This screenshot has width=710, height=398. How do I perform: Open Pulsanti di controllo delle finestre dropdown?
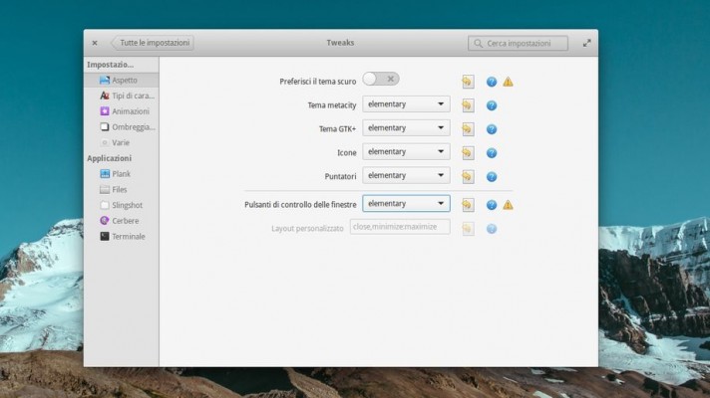pyautogui.click(x=406, y=203)
